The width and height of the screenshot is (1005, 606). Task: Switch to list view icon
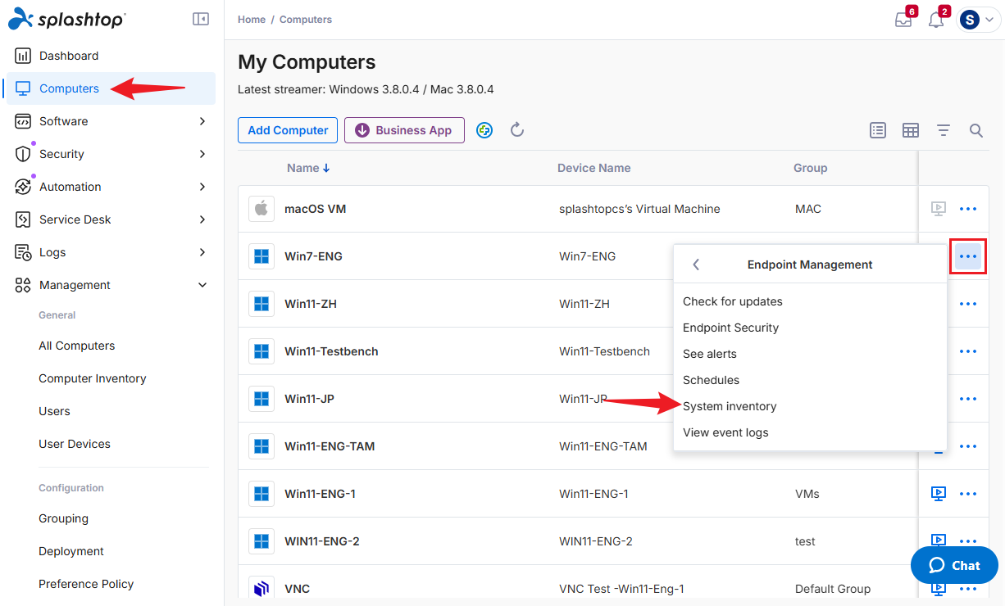tap(878, 130)
